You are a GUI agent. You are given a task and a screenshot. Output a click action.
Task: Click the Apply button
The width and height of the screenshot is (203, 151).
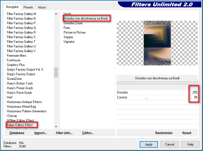[x=149, y=144]
